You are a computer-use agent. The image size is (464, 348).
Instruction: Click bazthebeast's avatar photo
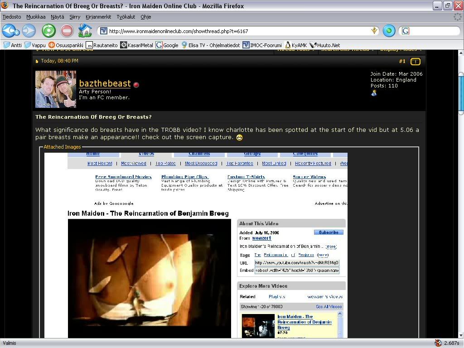(56, 89)
